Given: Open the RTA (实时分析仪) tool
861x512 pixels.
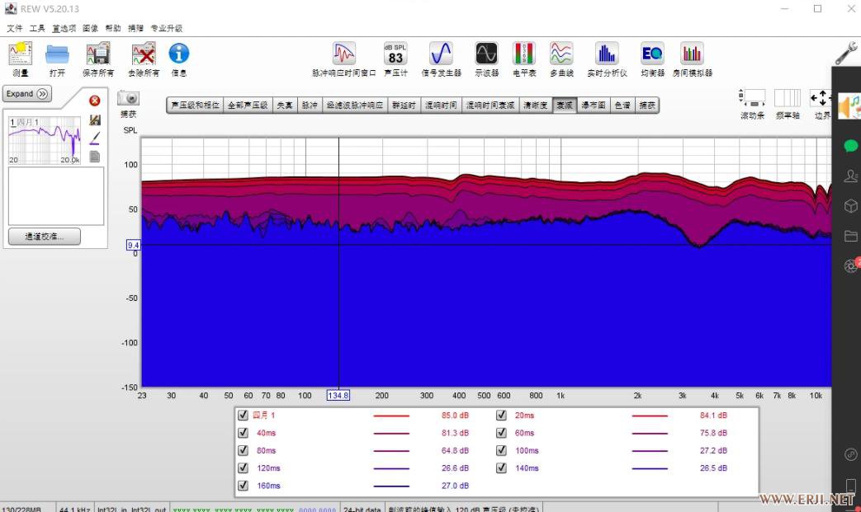Looking at the screenshot, I should pos(607,54).
